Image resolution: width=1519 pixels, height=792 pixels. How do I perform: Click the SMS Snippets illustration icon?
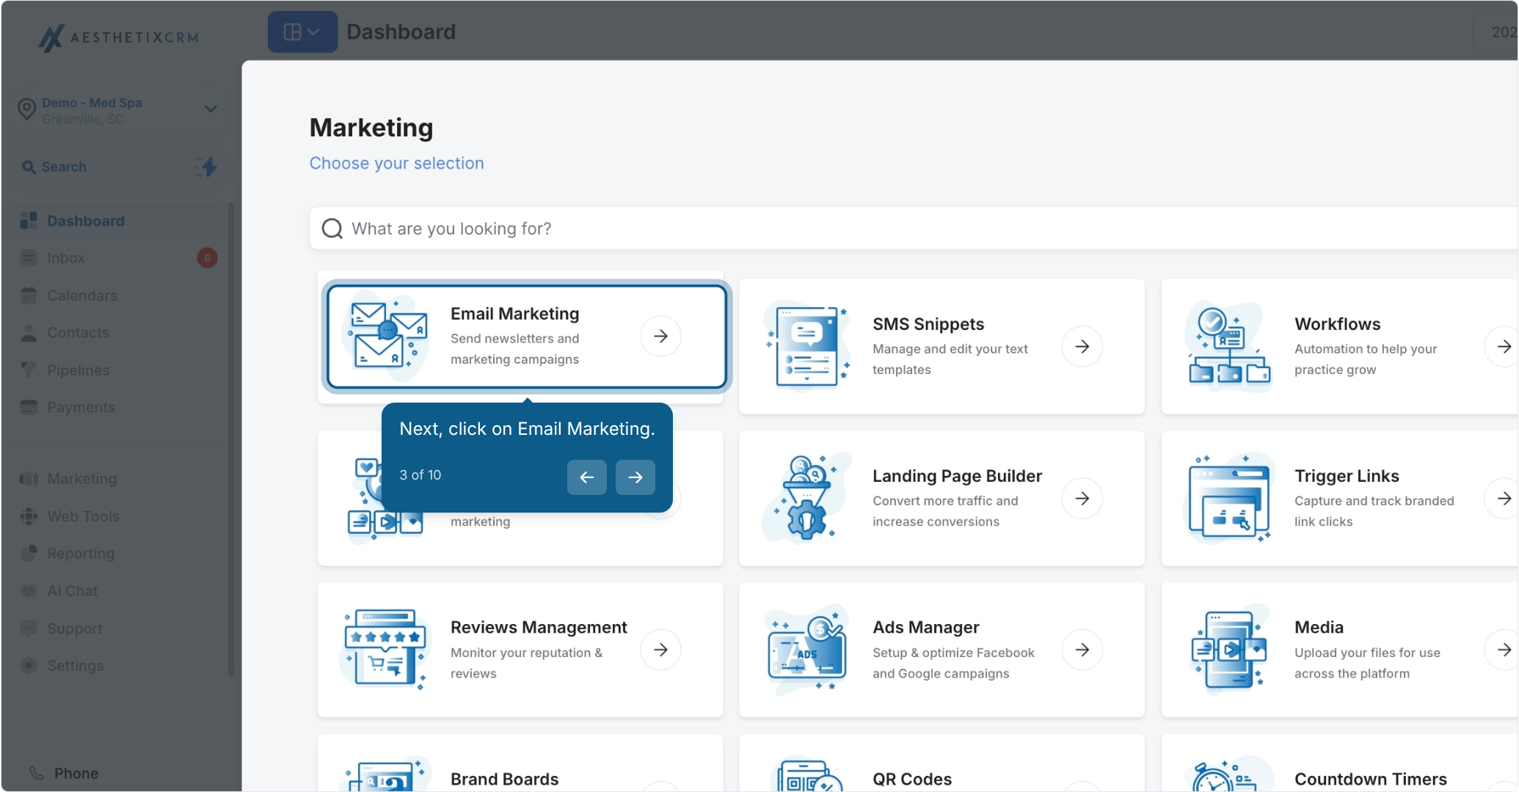pyautogui.click(x=807, y=346)
